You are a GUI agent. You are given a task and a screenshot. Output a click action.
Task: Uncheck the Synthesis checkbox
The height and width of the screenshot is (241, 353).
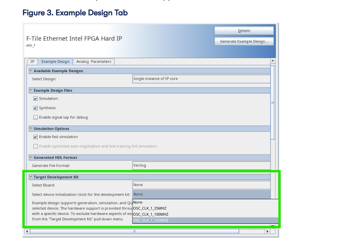pyautogui.click(x=35, y=108)
